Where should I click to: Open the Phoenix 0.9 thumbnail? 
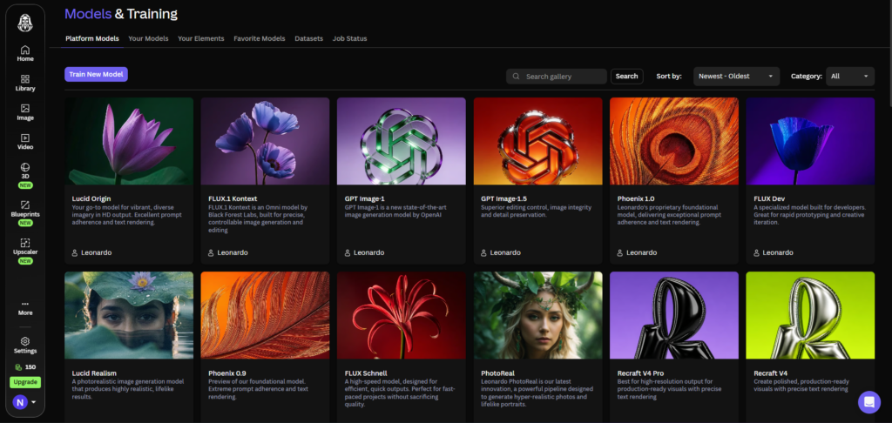pos(265,315)
